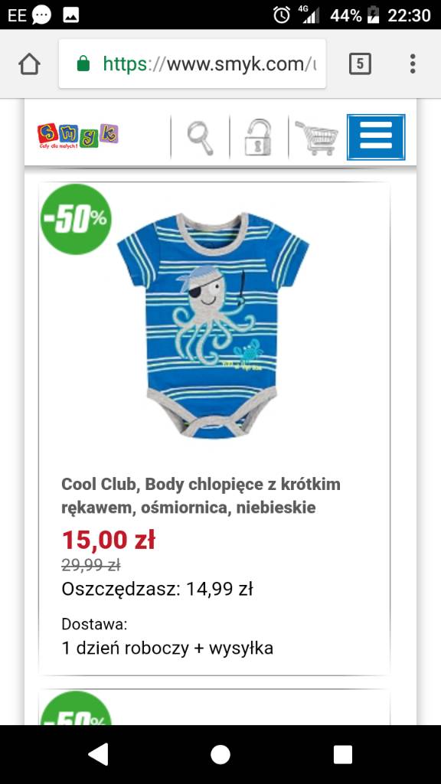The image size is (441, 784).
Task: Tap the Android back navigation button
Action: point(98,754)
